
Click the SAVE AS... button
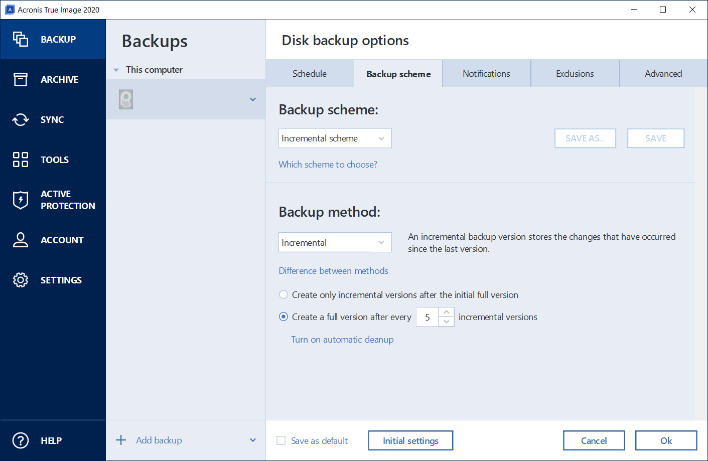[x=586, y=138]
